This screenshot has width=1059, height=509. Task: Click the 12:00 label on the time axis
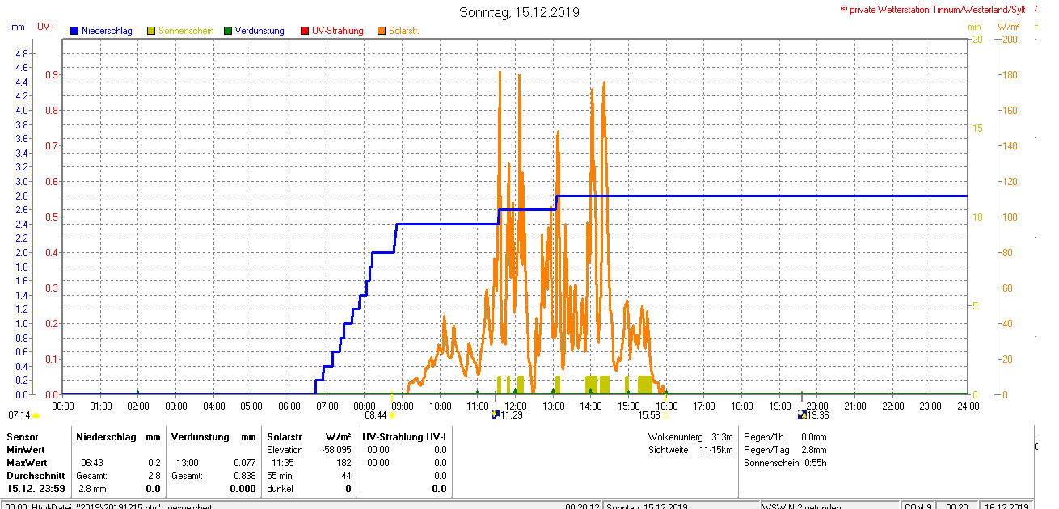pos(516,406)
